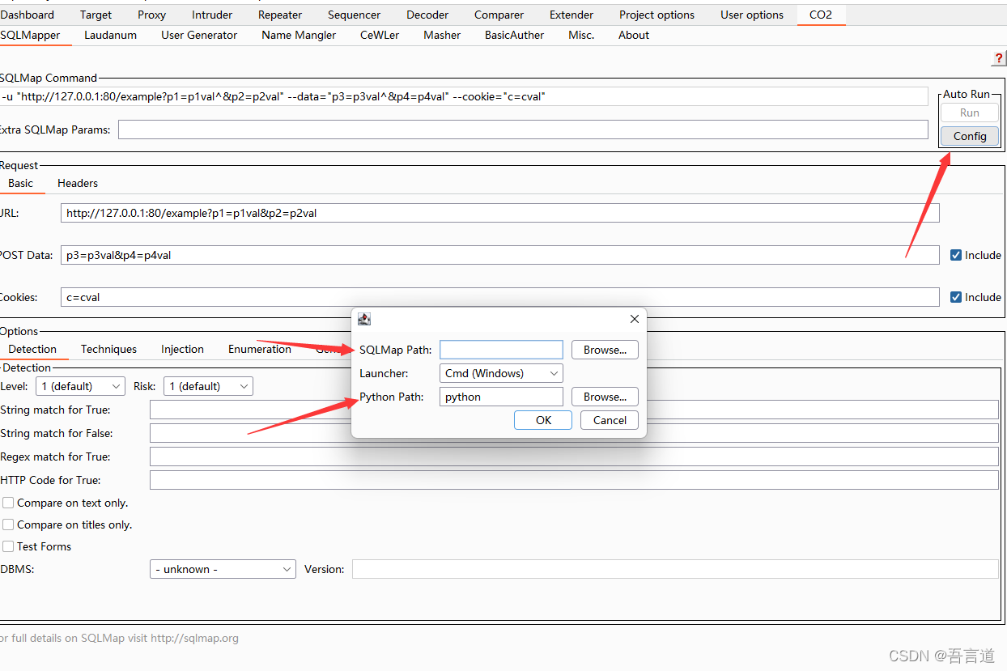Focus the SQLMap Command text field
1007x671 pixels.
coord(464,96)
